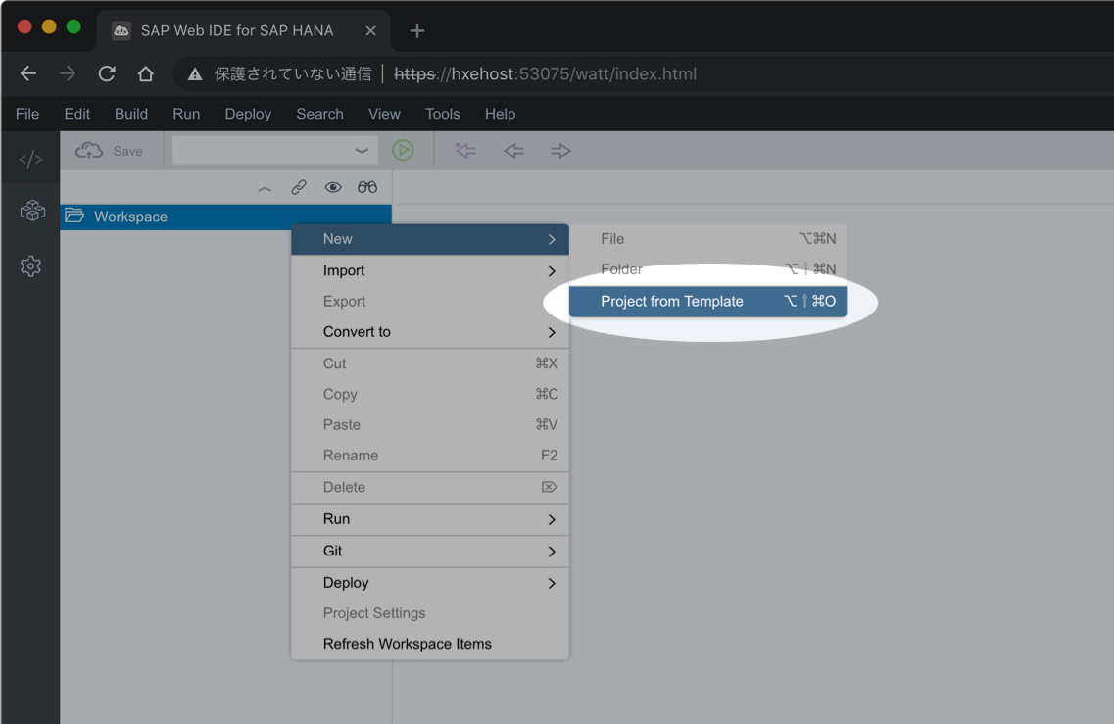Toggle the link-editor-with-explorer chain icon
The image size is (1114, 724).
(x=299, y=186)
